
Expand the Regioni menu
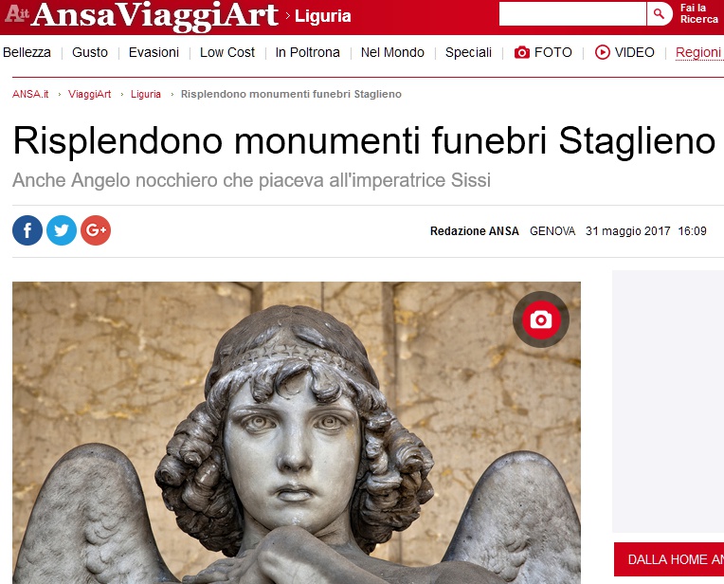[x=699, y=52]
